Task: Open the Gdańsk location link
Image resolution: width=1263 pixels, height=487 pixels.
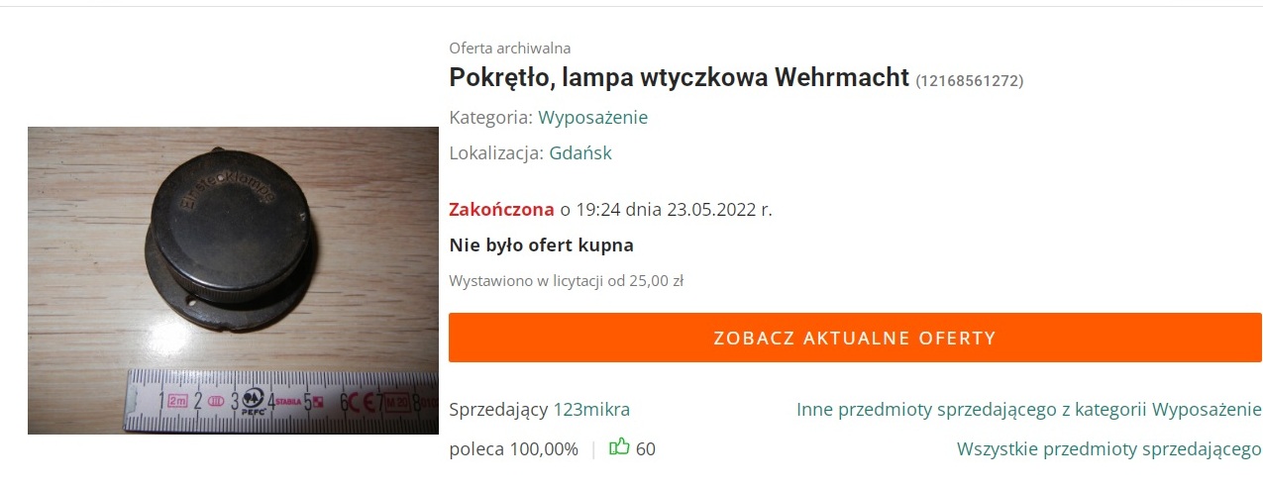Action: [580, 153]
